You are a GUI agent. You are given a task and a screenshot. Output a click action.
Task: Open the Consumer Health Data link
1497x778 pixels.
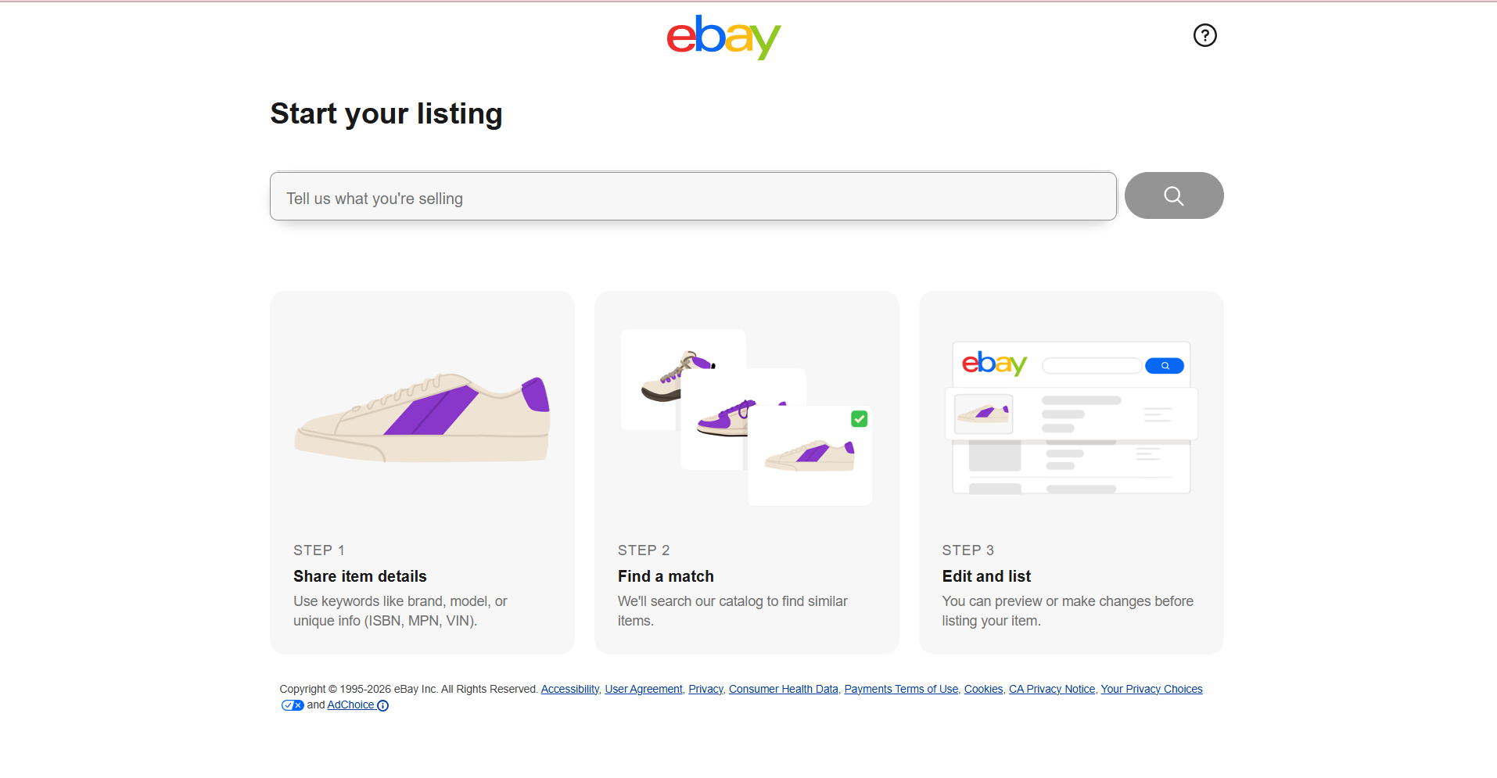click(x=783, y=689)
